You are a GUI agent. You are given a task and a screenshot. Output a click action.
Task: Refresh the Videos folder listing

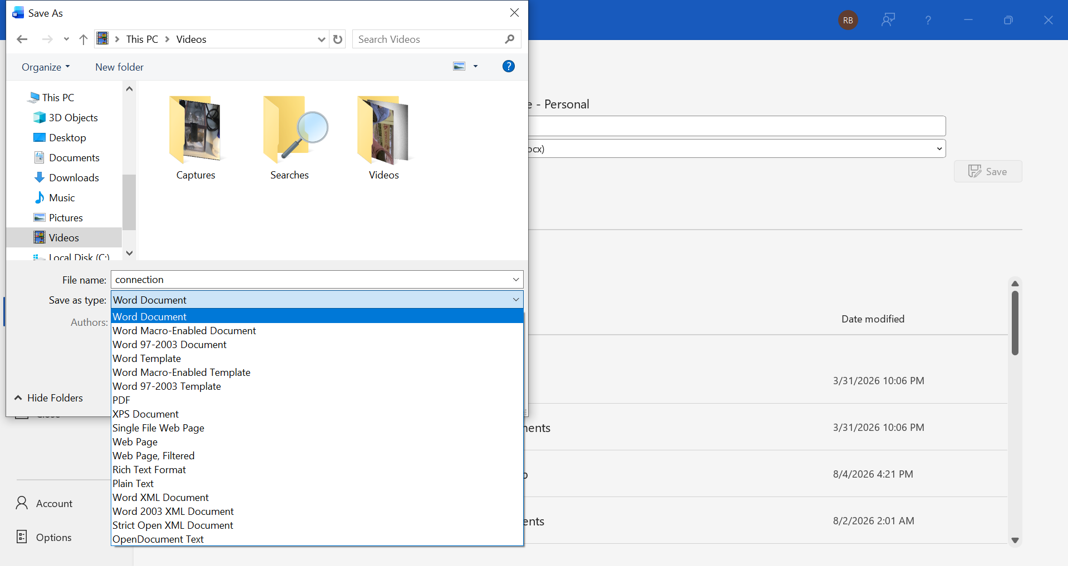tap(338, 39)
